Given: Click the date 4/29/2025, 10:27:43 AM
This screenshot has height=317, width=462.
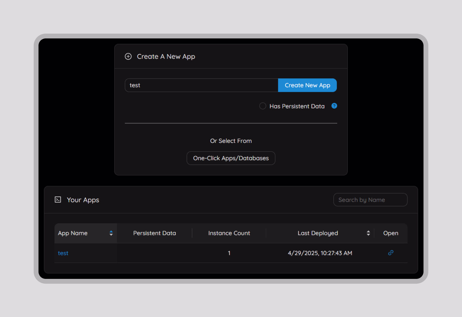Looking at the screenshot, I should click(320, 253).
